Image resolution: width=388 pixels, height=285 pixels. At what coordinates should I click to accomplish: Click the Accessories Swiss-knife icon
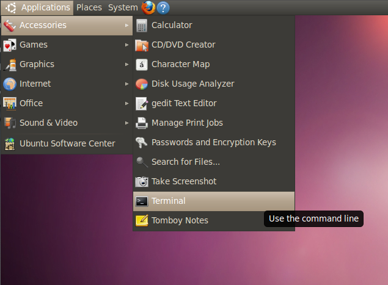[9, 26]
